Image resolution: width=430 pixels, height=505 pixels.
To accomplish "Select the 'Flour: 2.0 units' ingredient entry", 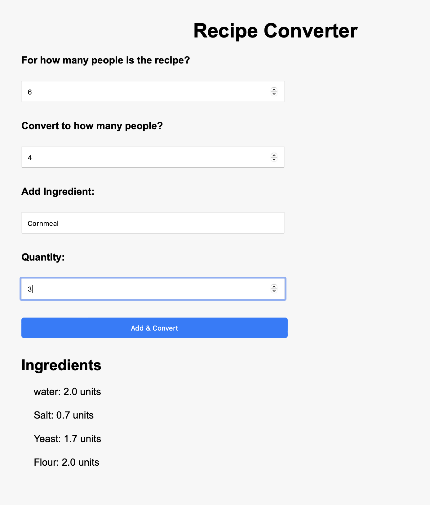I will 66,462.
